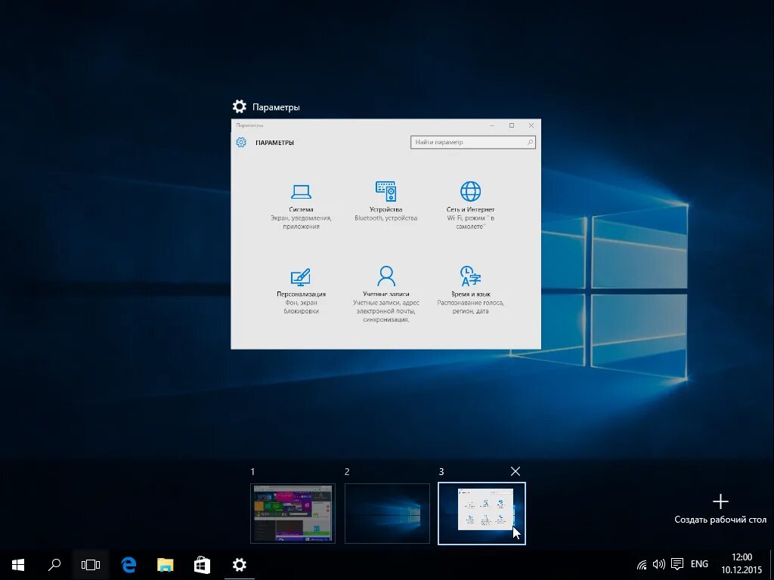
Task: Click the search magnifier in Найти параметр
Action: [530, 142]
